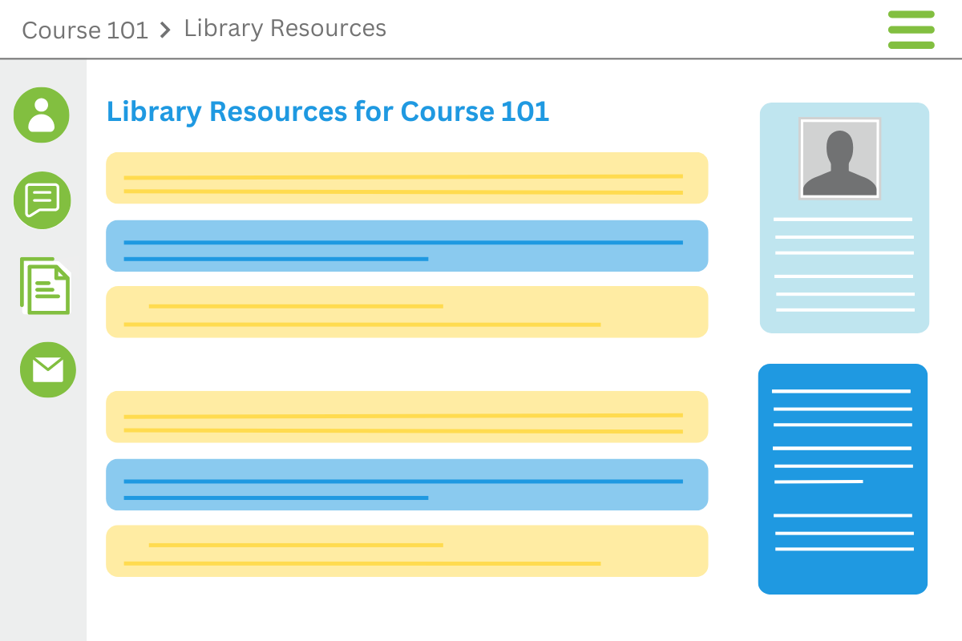Image resolution: width=962 pixels, height=641 pixels.
Task: Click the chat messages sidebar icon
Action: coord(42,200)
